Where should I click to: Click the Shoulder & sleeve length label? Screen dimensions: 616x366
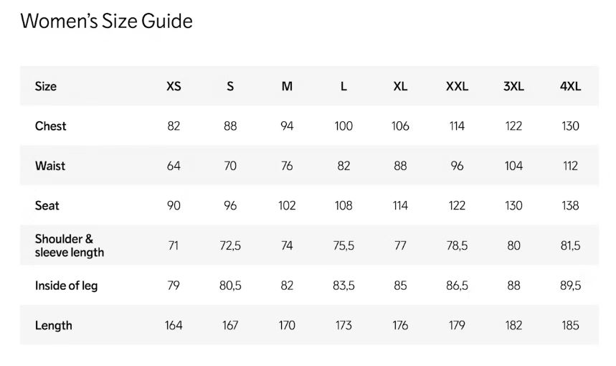pos(70,245)
